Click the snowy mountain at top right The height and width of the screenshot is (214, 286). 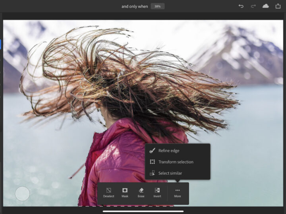pyautogui.click(x=246, y=52)
